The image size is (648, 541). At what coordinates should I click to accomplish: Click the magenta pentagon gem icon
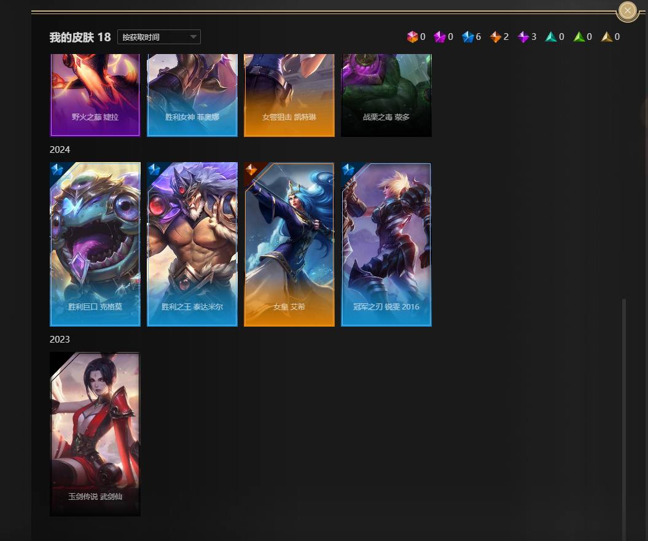coord(440,37)
